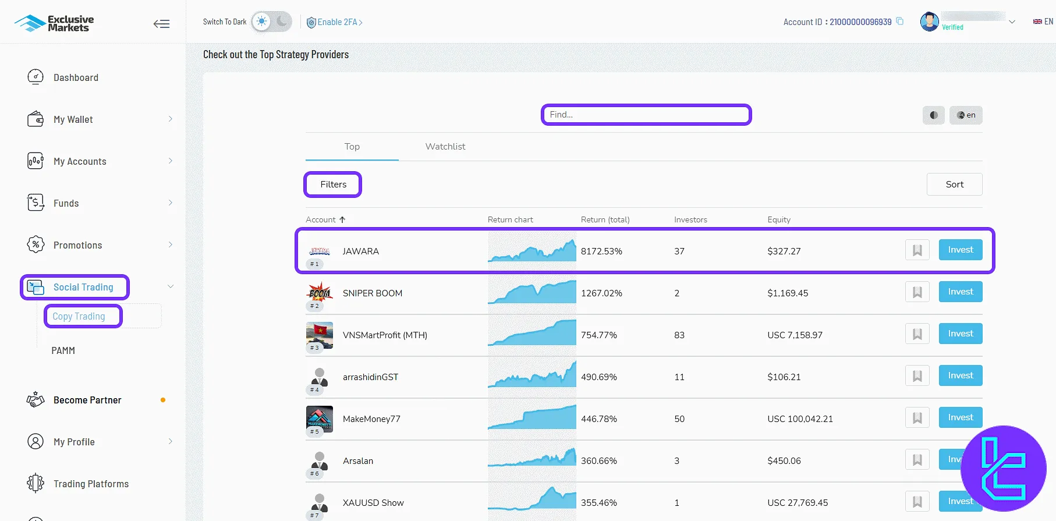Image resolution: width=1056 pixels, height=521 pixels.
Task: Toggle the widget contrast theme button
Action: tap(933, 115)
